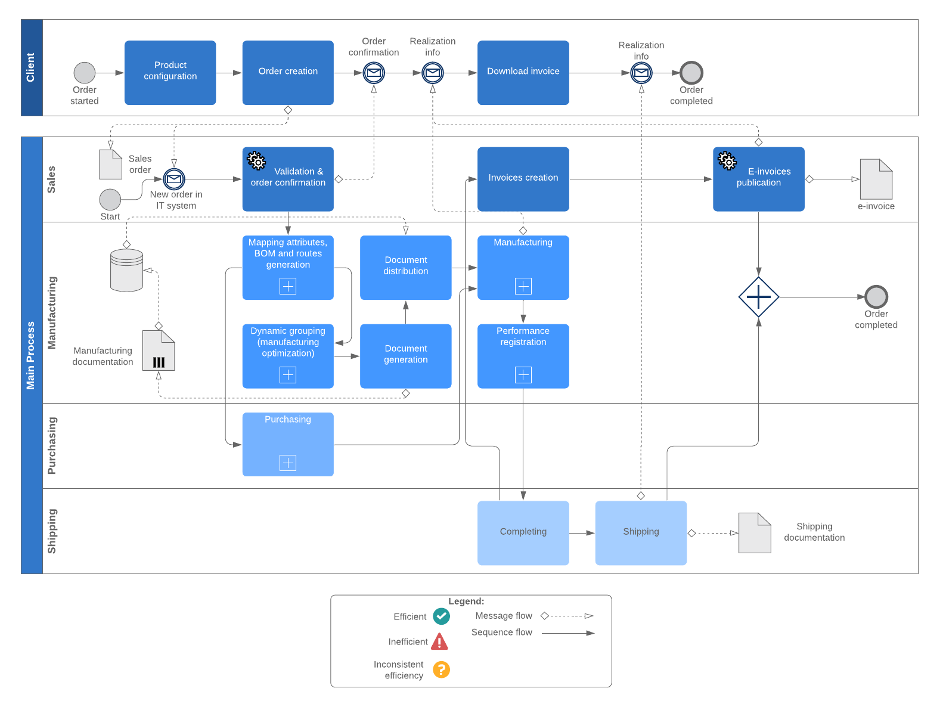The image size is (943, 713).
Task: Select the light blue Completing task box
Action: tap(523, 532)
